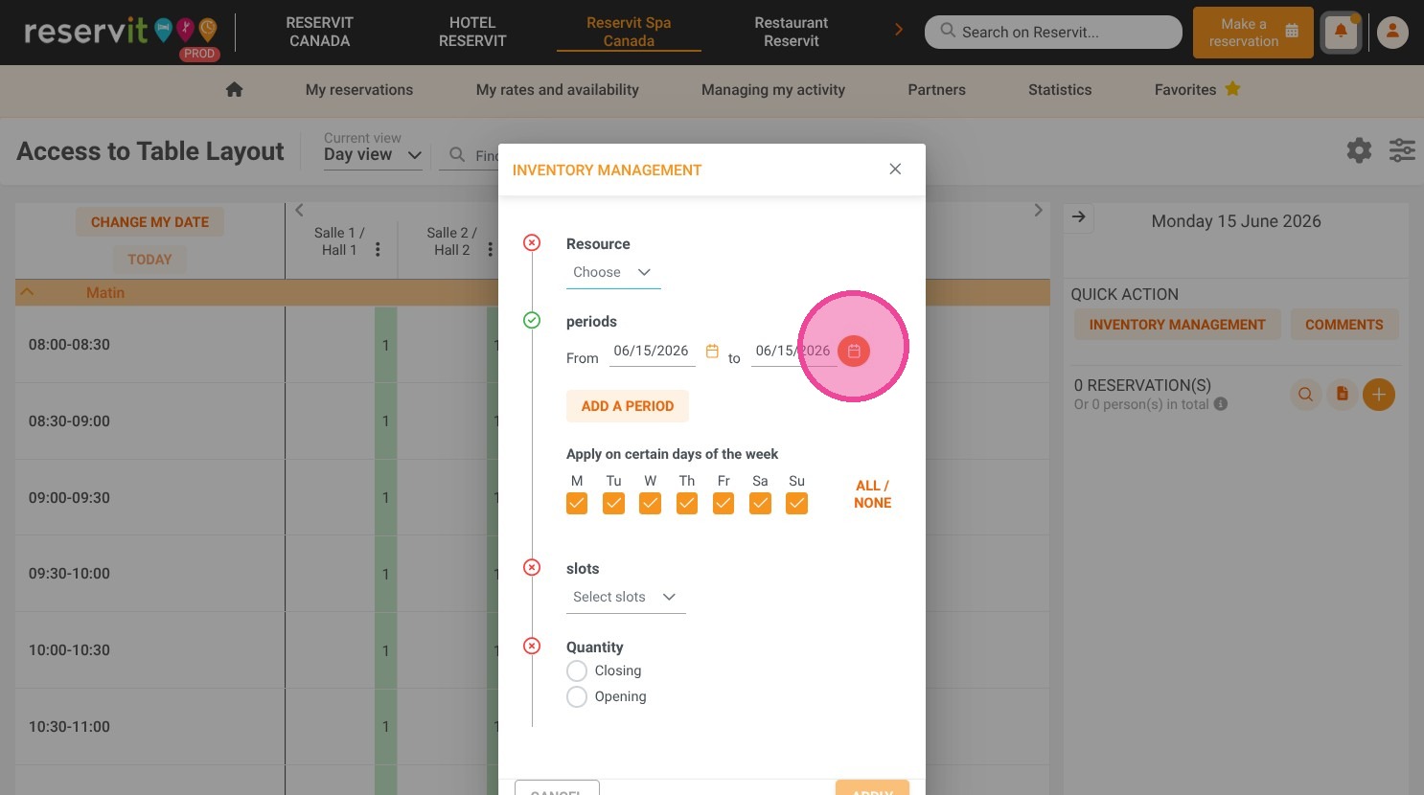Image resolution: width=1424 pixels, height=795 pixels.
Task: Toggle the Monday checkbox
Action: click(x=577, y=503)
